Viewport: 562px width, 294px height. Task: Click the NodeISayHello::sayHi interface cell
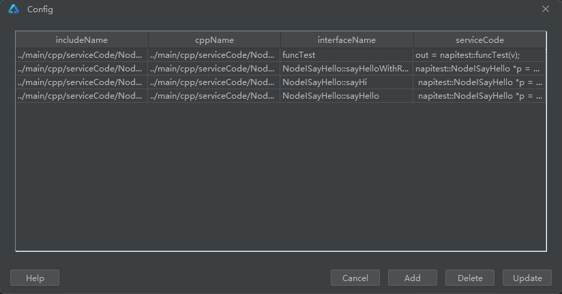coord(346,82)
